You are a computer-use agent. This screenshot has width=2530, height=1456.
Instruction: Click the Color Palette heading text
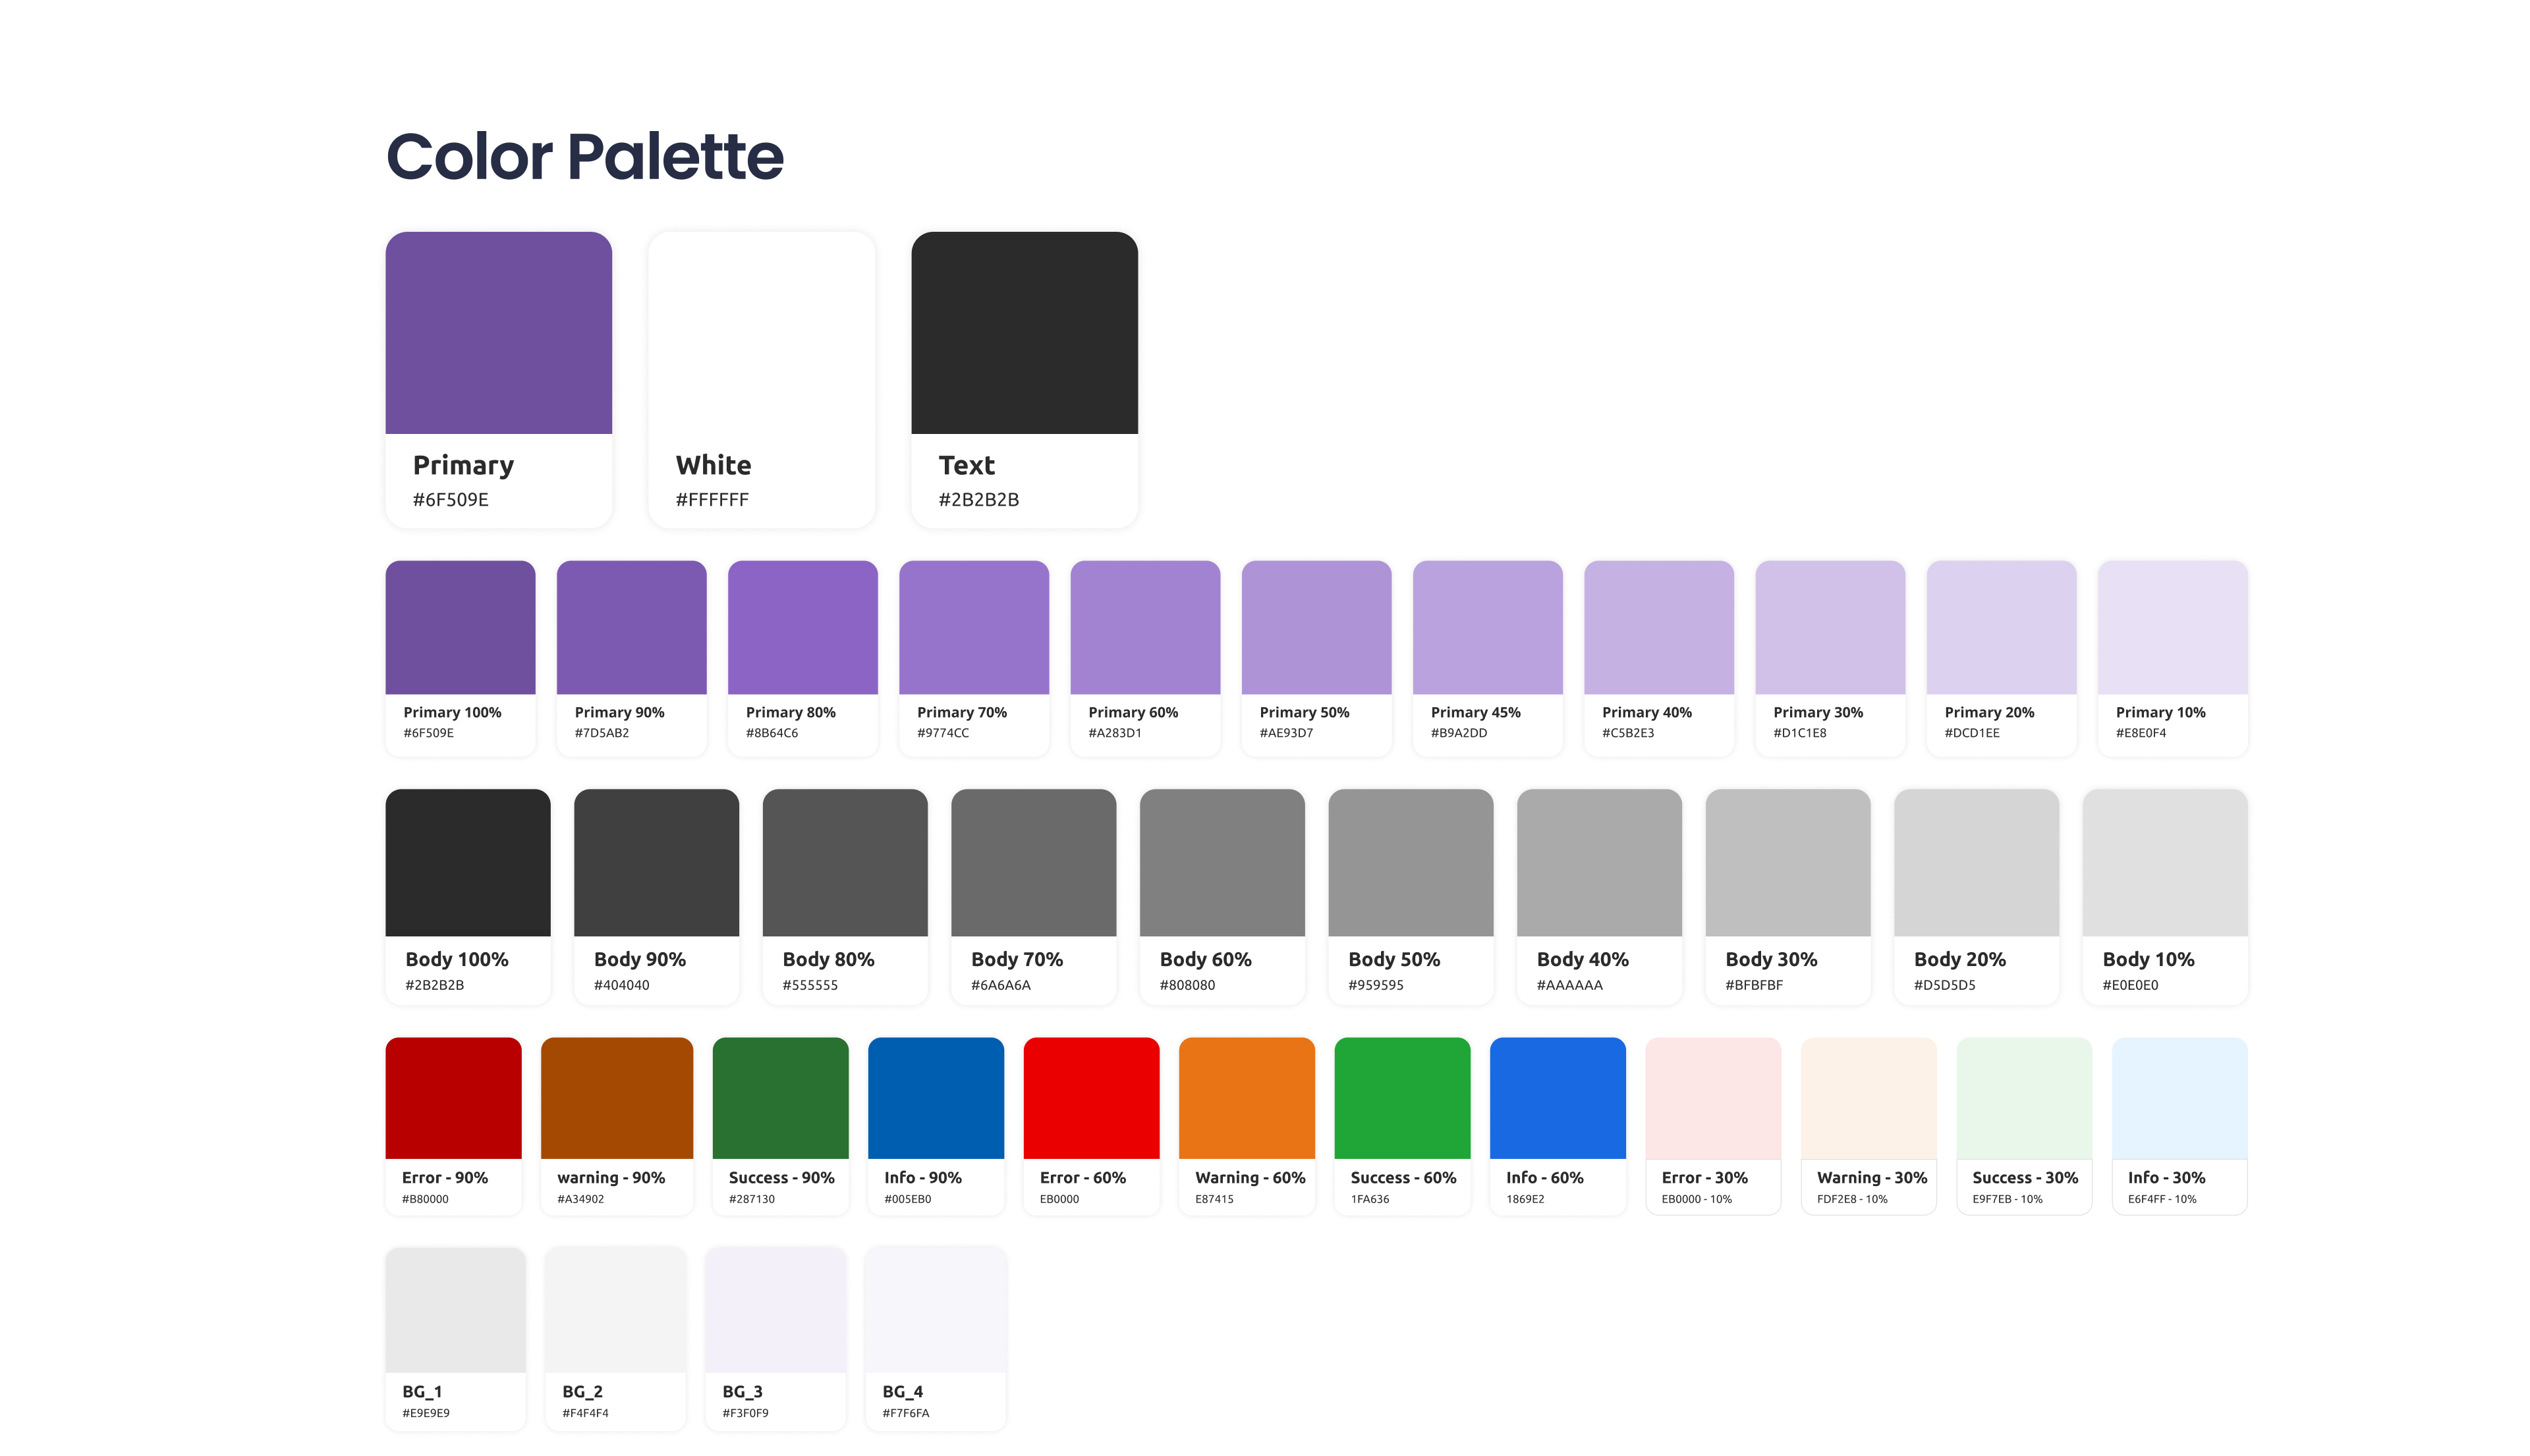(x=584, y=157)
